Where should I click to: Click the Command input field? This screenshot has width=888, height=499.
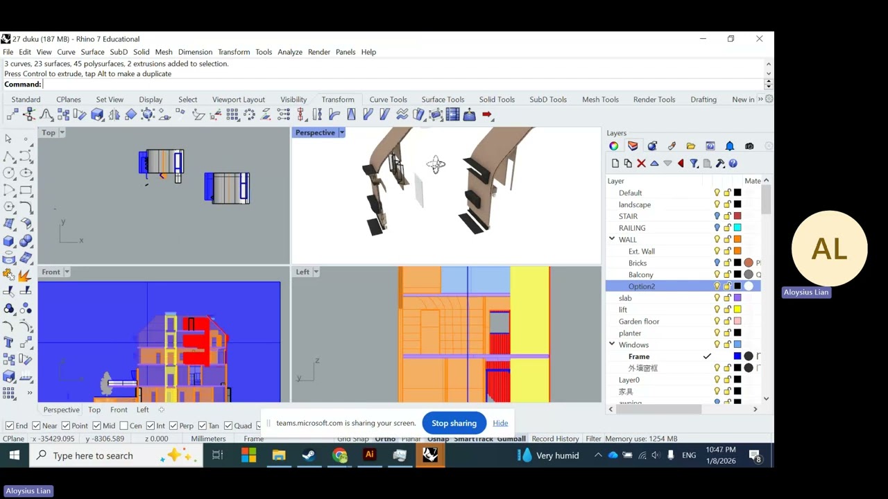[402, 84]
